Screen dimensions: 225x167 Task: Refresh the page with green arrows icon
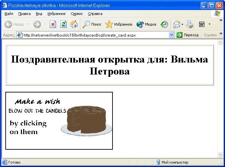tap(63, 24)
